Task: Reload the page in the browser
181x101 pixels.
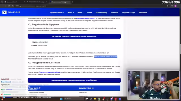Action: click(9, 6)
